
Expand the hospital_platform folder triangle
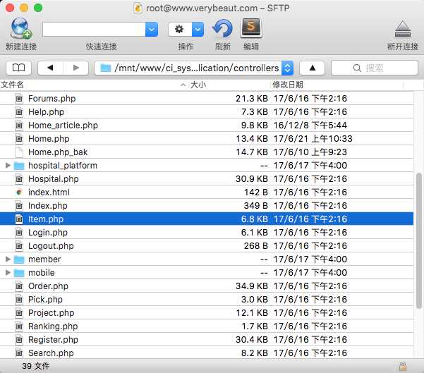pyautogui.click(x=8, y=165)
